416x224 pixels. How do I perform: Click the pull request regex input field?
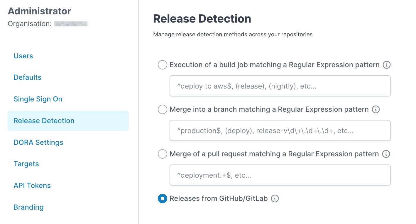(280, 175)
